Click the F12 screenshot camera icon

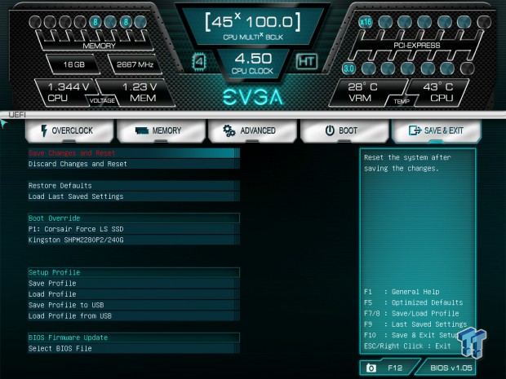coord(371,368)
